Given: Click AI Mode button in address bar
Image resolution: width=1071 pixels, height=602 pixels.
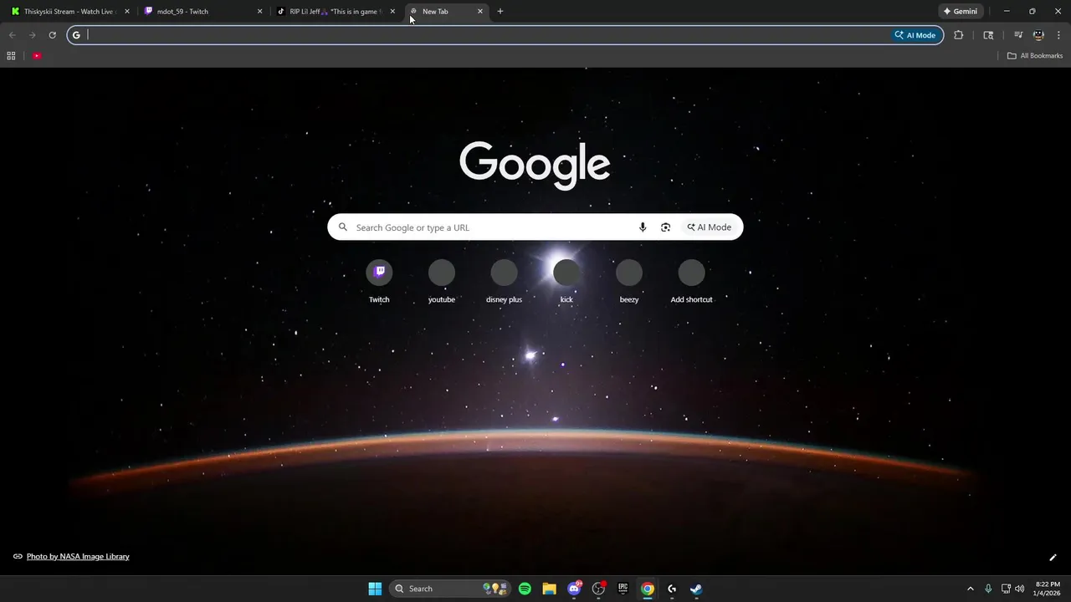Looking at the screenshot, I should pyautogui.click(x=915, y=35).
